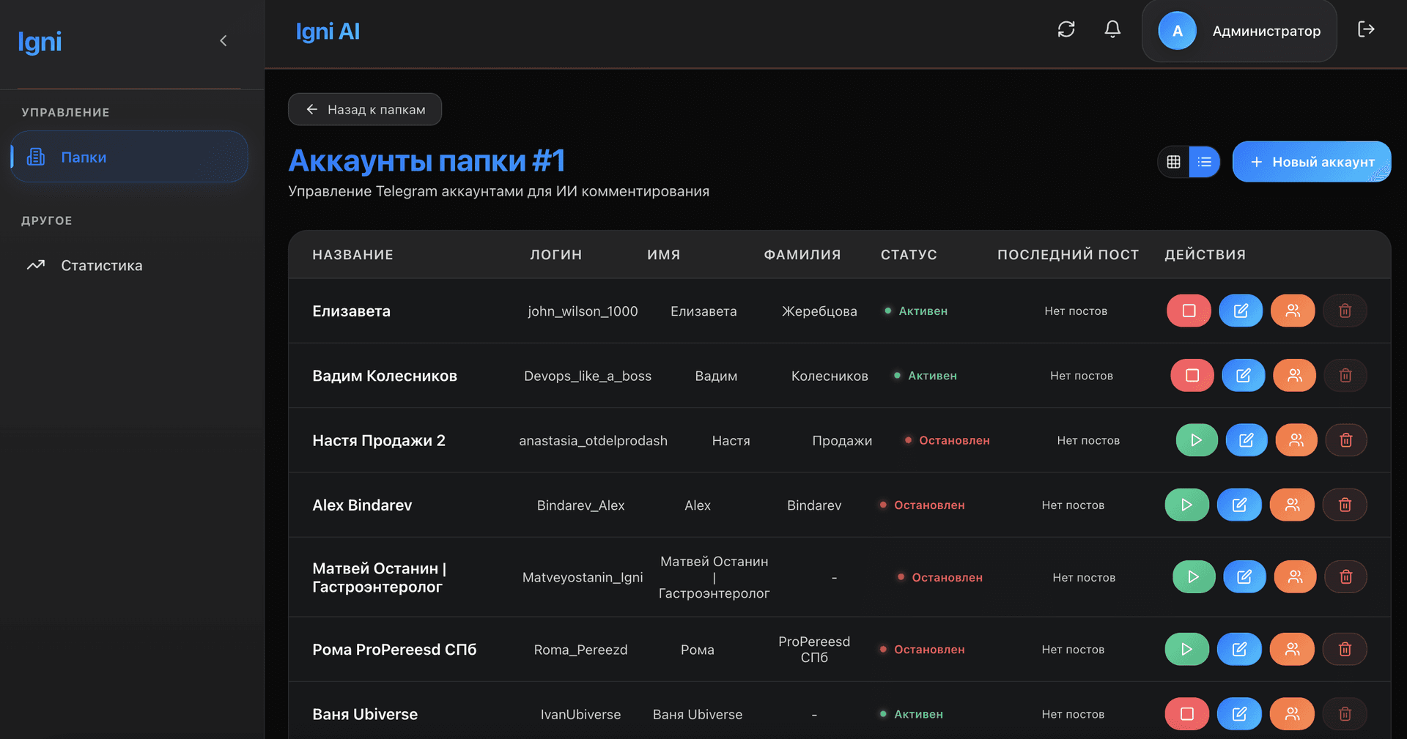Image resolution: width=1407 pixels, height=739 pixels.
Task: Open the notifications bell
Action: click(1112, 29)
